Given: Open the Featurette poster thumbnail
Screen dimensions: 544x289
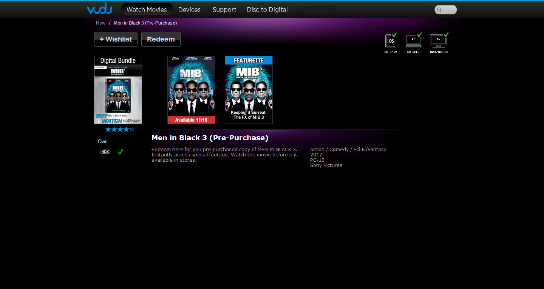Looking at the screenshot, I should pos(249,90).
